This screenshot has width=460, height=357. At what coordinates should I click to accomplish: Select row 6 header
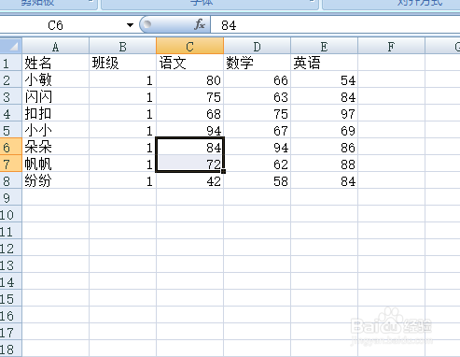[x=11, y=147]
